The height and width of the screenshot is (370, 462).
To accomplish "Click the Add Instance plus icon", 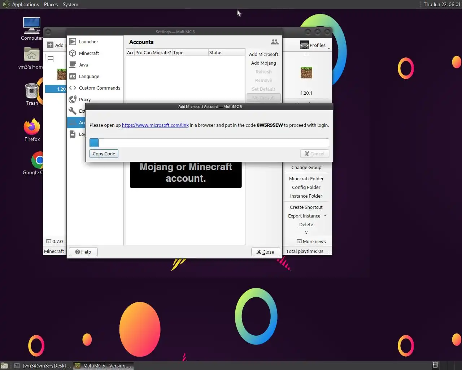I will 50,45.
